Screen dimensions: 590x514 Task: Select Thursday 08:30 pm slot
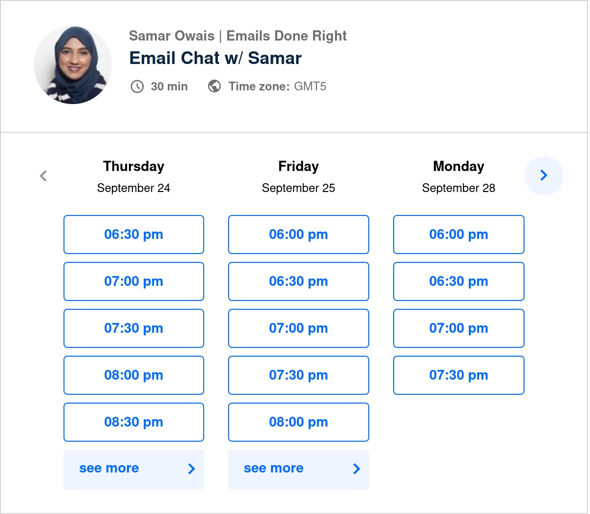coord(134,422)
